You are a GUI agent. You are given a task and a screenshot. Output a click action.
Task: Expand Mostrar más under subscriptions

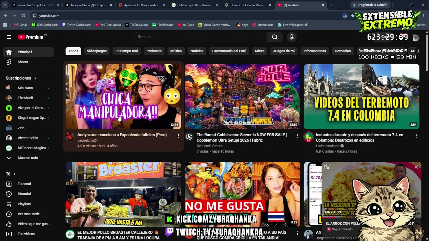28,158
